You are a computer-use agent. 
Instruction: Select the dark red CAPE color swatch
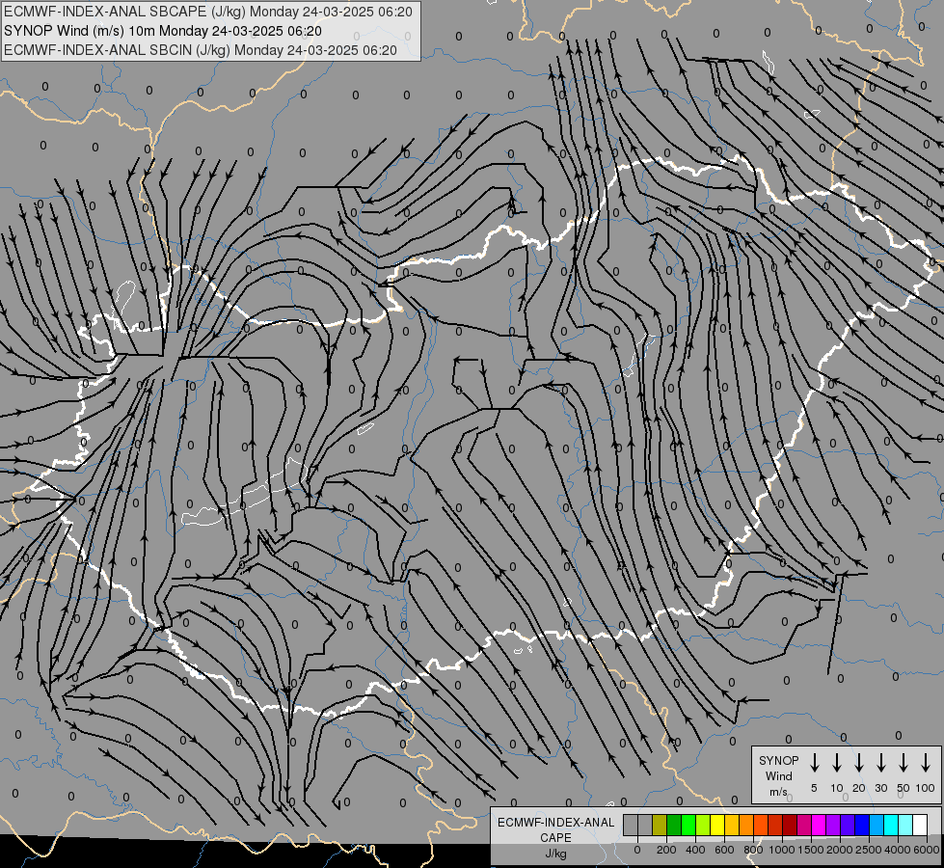(791, 825)
